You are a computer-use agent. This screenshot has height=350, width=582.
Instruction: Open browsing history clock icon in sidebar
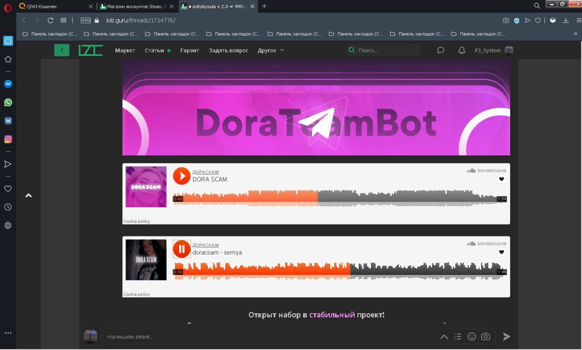pyautogui.click(x=8, y=207)
